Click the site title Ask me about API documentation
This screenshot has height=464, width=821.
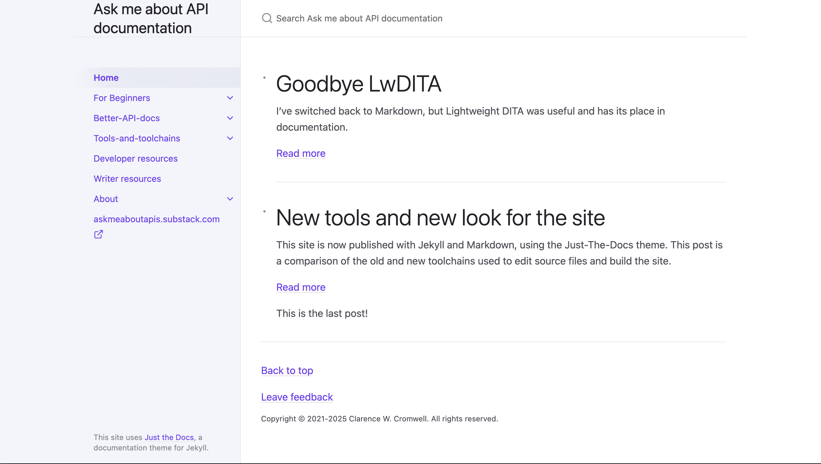pos(150,19)
